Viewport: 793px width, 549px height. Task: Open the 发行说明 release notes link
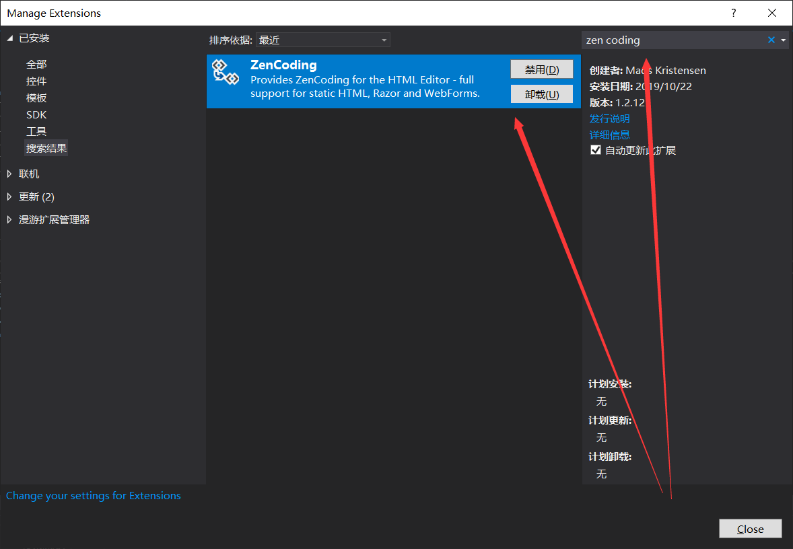(609, 118)
